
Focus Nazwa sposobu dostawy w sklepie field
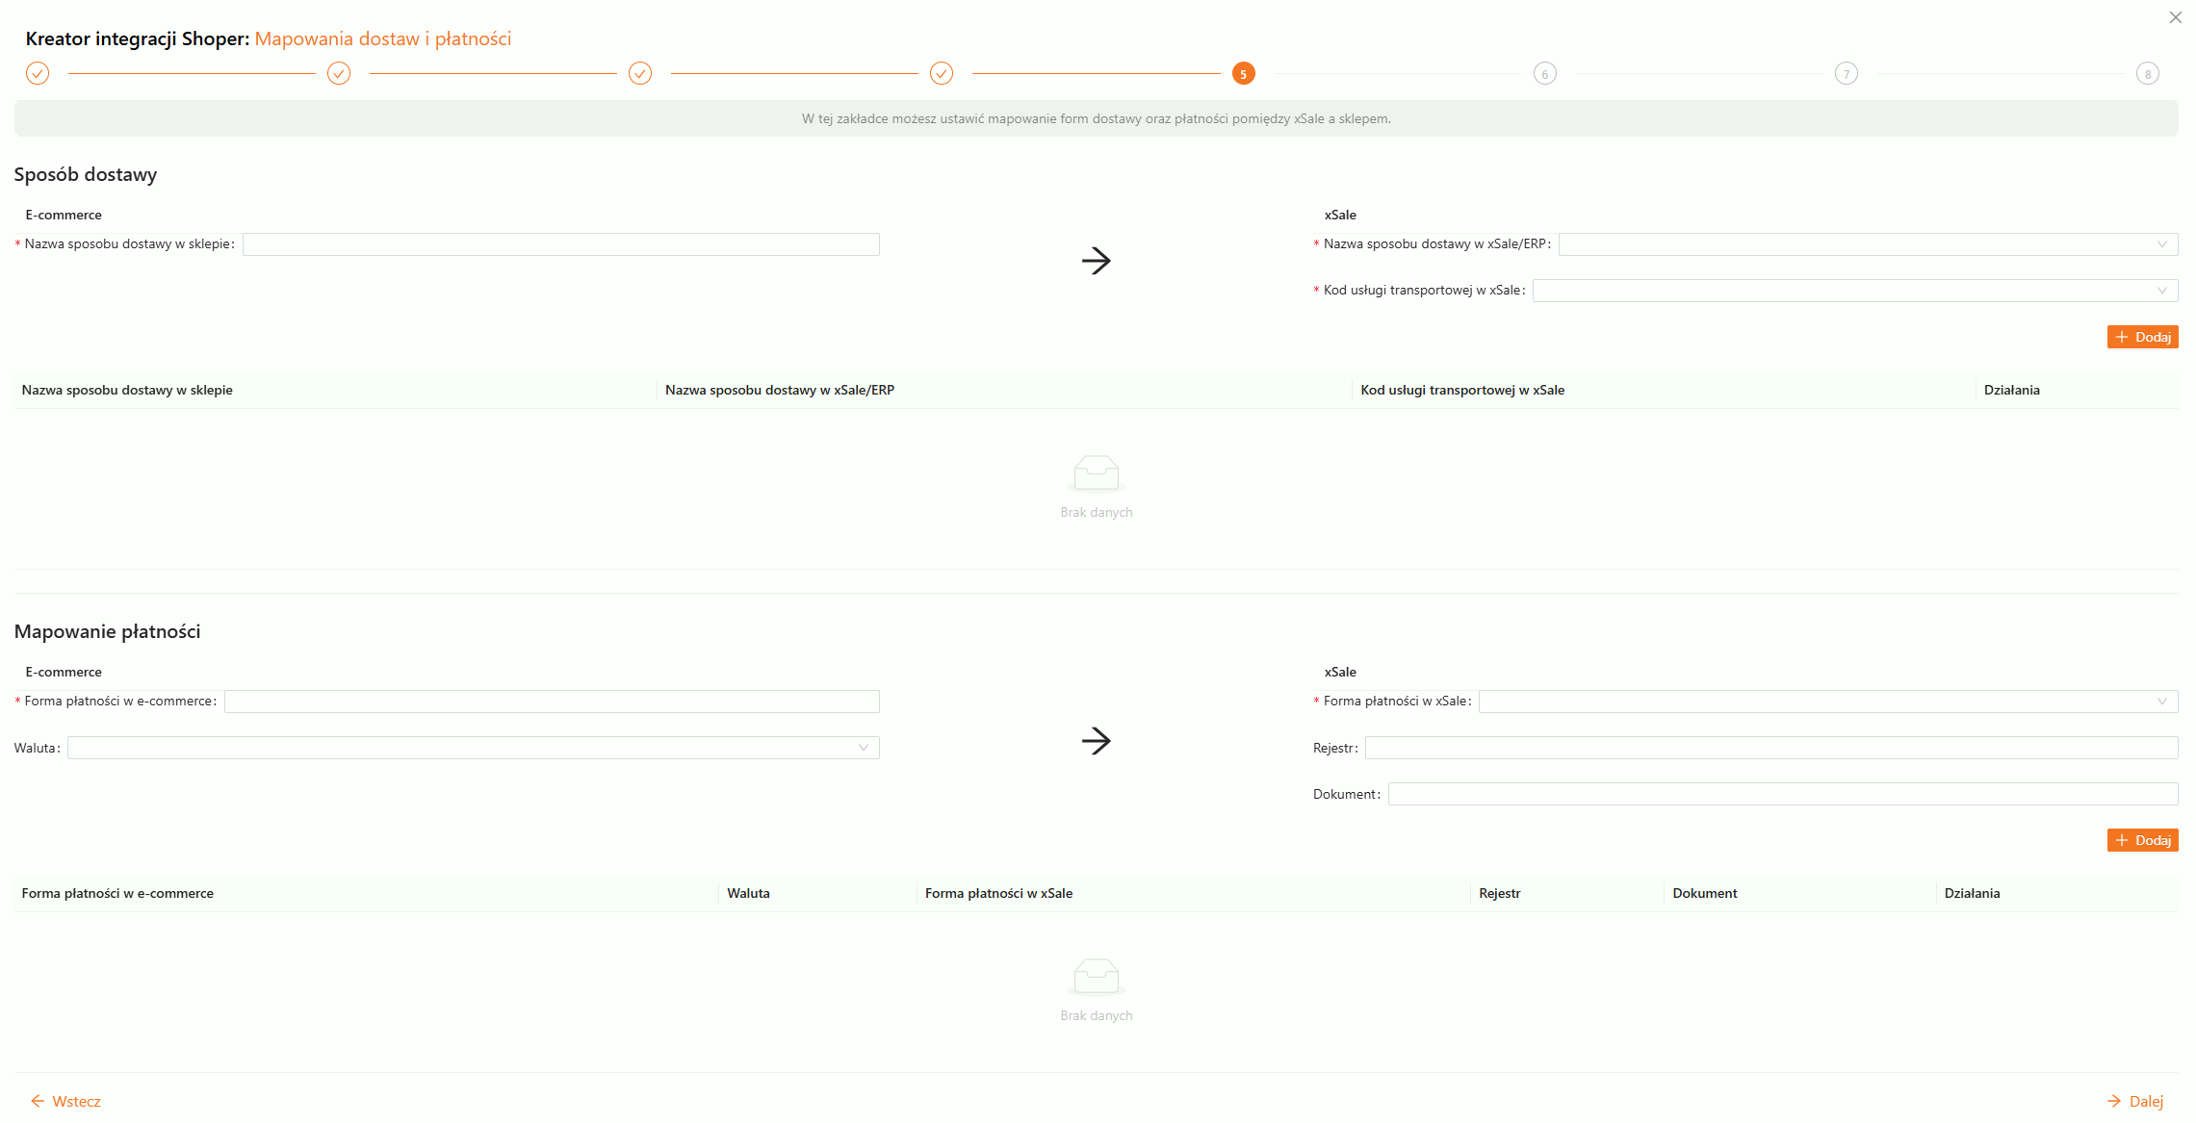560,244
